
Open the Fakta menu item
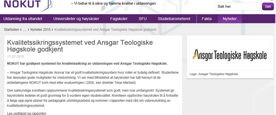(x=207, y=19)
